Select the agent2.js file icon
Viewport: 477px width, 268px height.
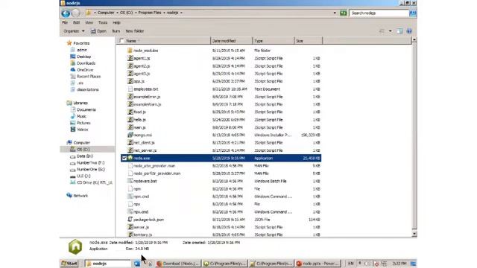[x=130, y=66]
